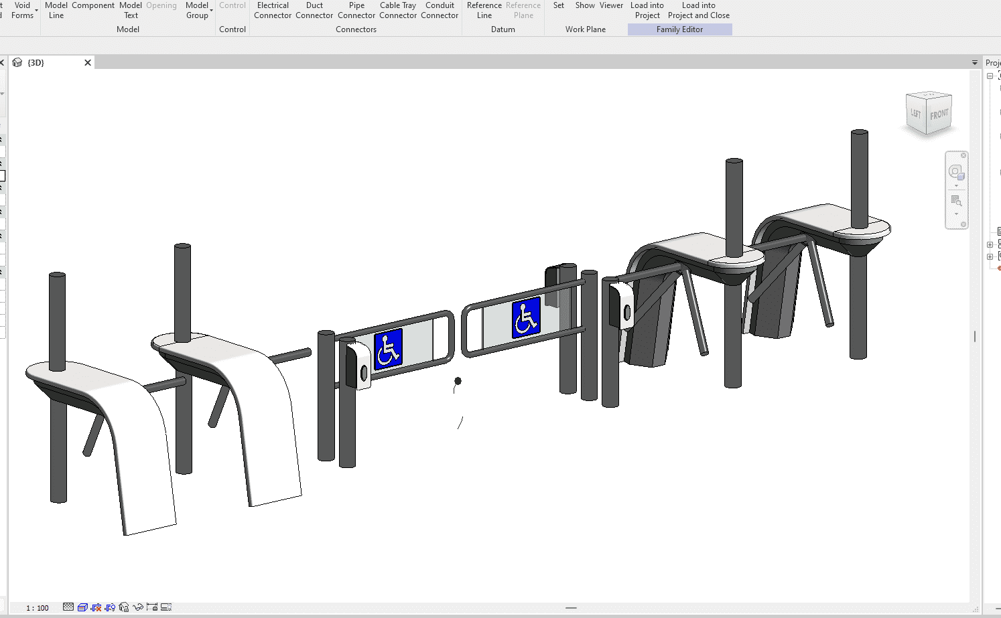Click the top face of ViewCube

(x=930, y=95)
